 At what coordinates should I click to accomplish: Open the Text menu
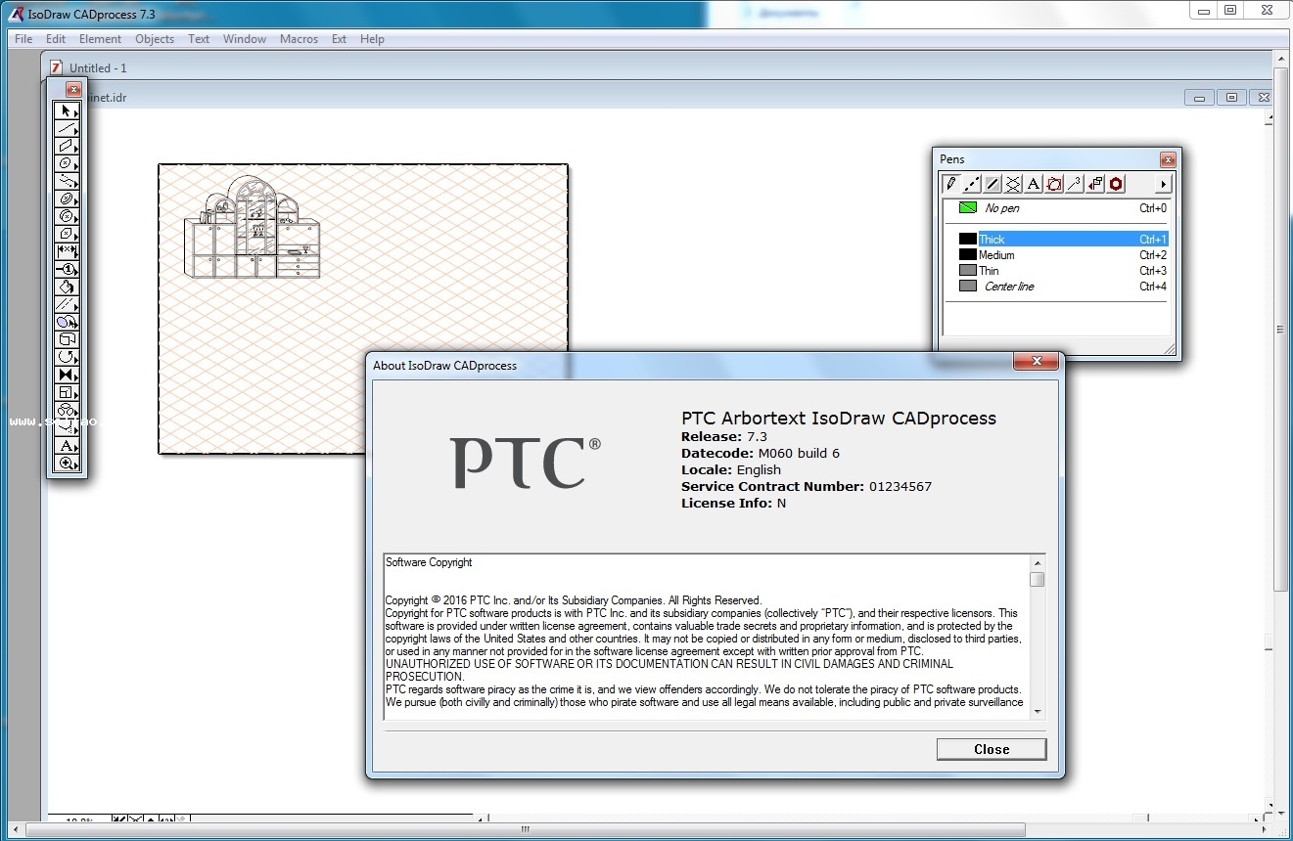coord(199,39)
